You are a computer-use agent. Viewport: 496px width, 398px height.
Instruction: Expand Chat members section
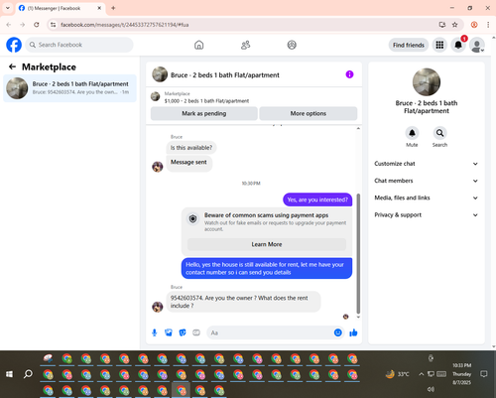coord(427,181)
